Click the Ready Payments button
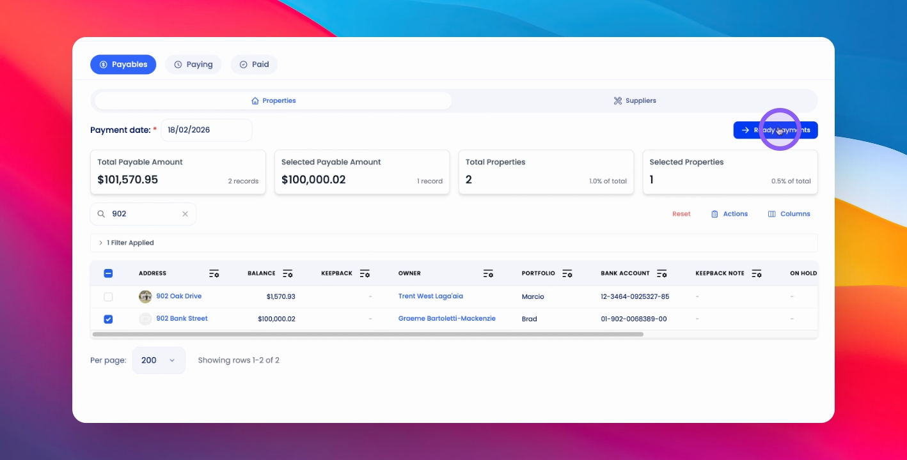Viewport: 907px width, 460px height. pyautogui.click(x=775, y=130)
